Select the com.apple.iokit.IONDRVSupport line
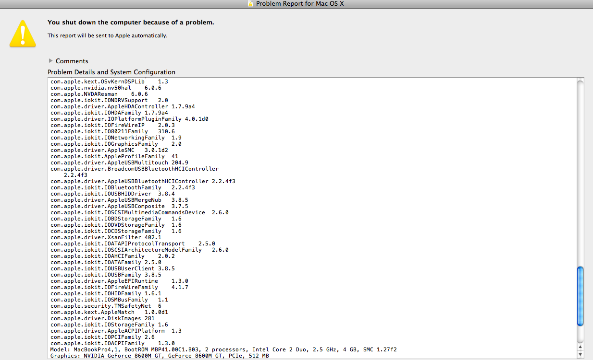593x360 pixels. 109,100
